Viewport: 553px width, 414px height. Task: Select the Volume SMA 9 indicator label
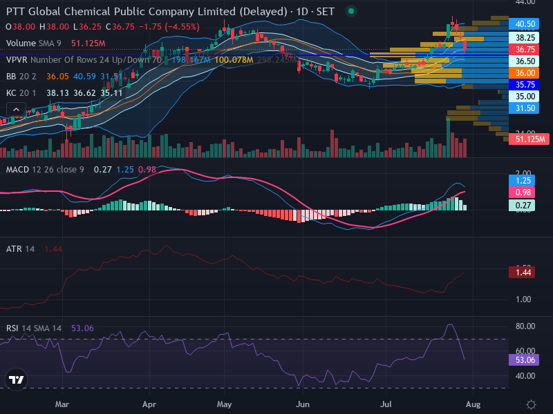pyautogui.click(x=33, y=43)
